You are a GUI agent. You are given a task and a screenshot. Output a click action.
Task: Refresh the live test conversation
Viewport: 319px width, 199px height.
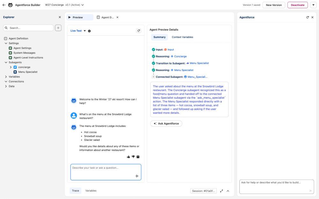tap(139, 31)
